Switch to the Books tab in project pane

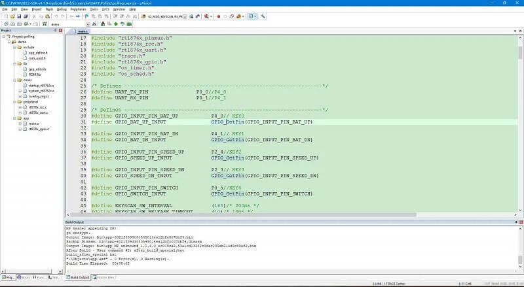pyautogui.click(x=24, y=277)
